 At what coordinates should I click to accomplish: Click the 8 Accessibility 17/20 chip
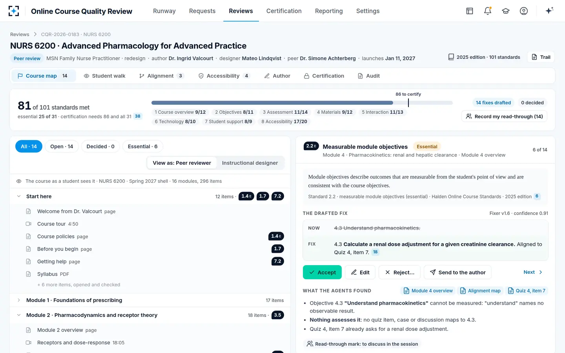point(284,122)
